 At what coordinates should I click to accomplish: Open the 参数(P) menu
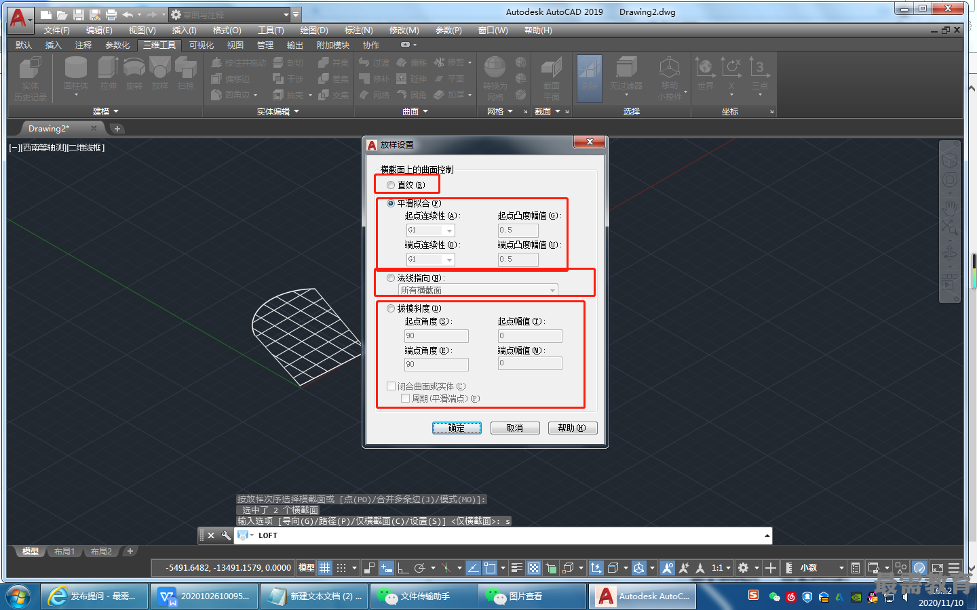click(448, 30)
